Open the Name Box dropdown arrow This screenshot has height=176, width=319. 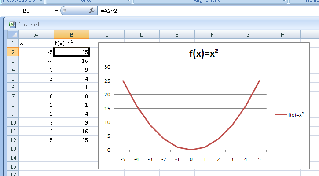(56, 11)
